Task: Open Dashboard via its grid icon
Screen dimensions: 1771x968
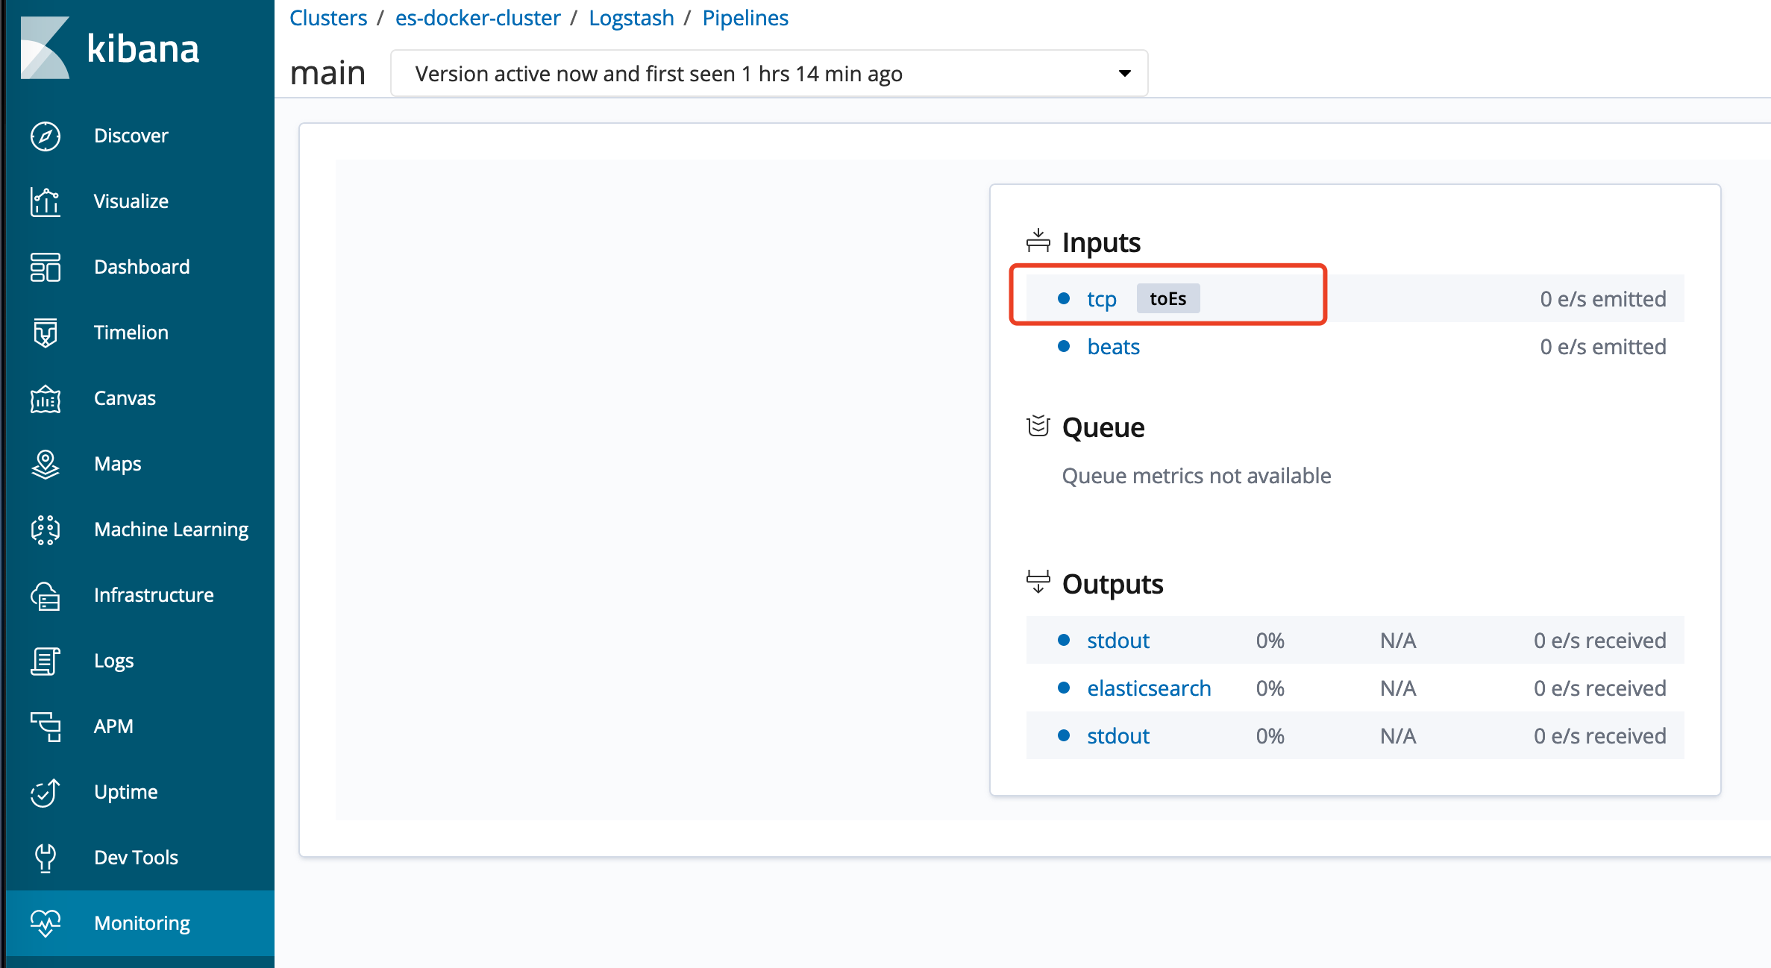Action: [x=46, y=267]
